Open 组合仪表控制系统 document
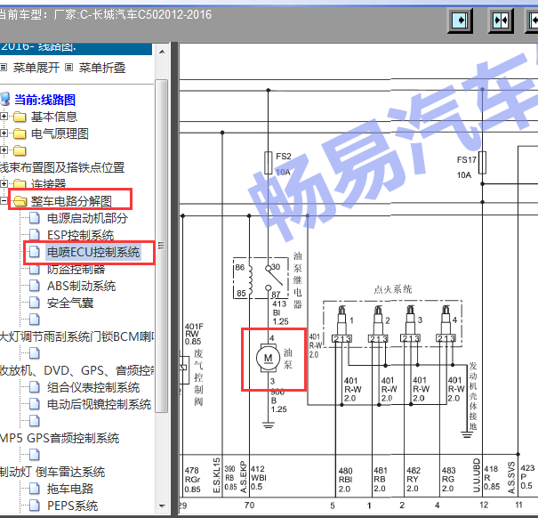This screenshot has height=518, width=538. point(93,387)
